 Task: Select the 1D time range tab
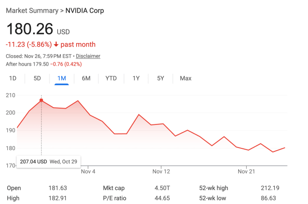coord(13,78)
